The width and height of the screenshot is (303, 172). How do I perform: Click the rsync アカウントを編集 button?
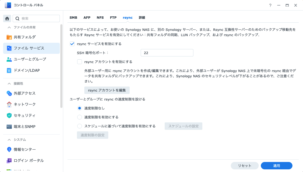[107, 90]
